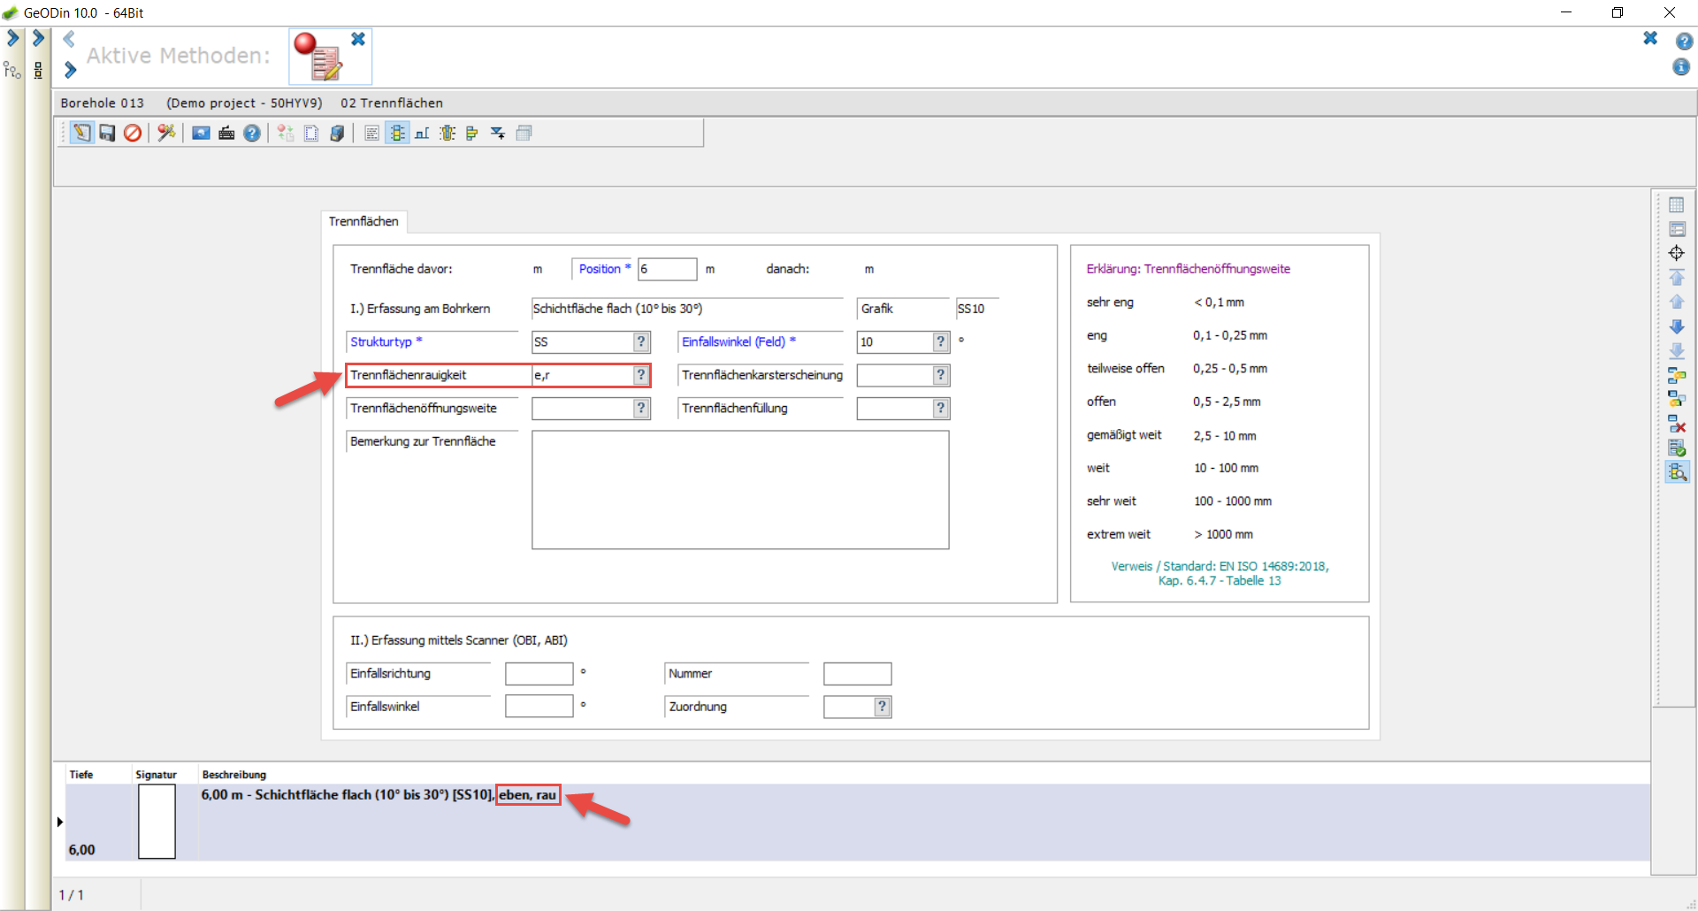Click the crosshair target icon
This screenshot has height=911, width=1698.
click(x=1676, y=253)
